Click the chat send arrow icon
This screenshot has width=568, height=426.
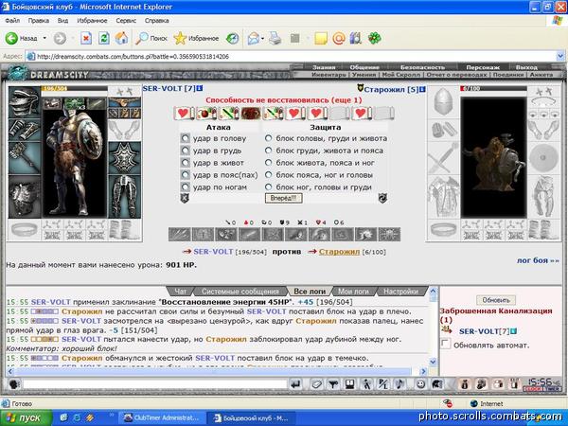pyautogui.click(x=295, y=383)
